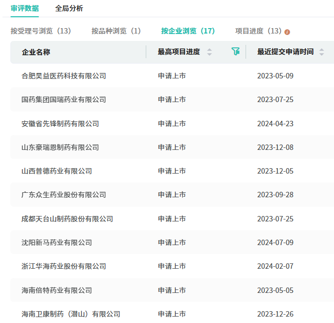Click the 企业名称 column header
The image size is (334, 323).
click(36, 52)
